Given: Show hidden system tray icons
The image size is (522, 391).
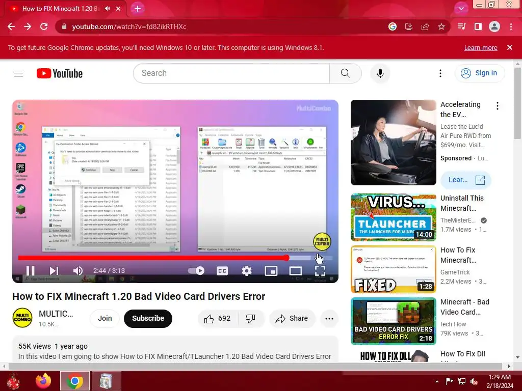Looking at the screenshot, I should coord(437,381).
